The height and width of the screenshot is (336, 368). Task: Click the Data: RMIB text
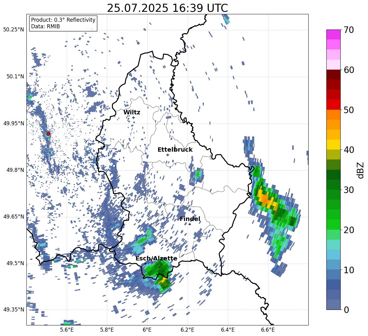tap(45, 26)
